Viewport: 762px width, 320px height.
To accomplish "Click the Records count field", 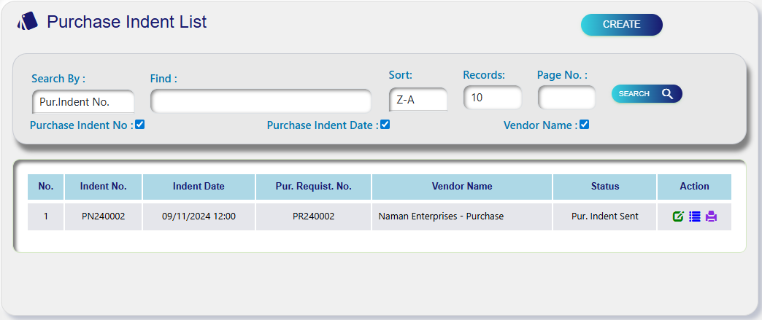I will click(493, 97).
